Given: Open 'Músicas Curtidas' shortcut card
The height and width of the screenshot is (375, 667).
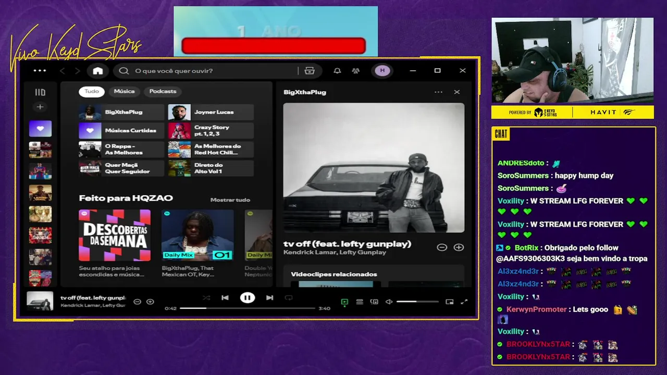Looking at the screenshot, I should pos(121,131).
